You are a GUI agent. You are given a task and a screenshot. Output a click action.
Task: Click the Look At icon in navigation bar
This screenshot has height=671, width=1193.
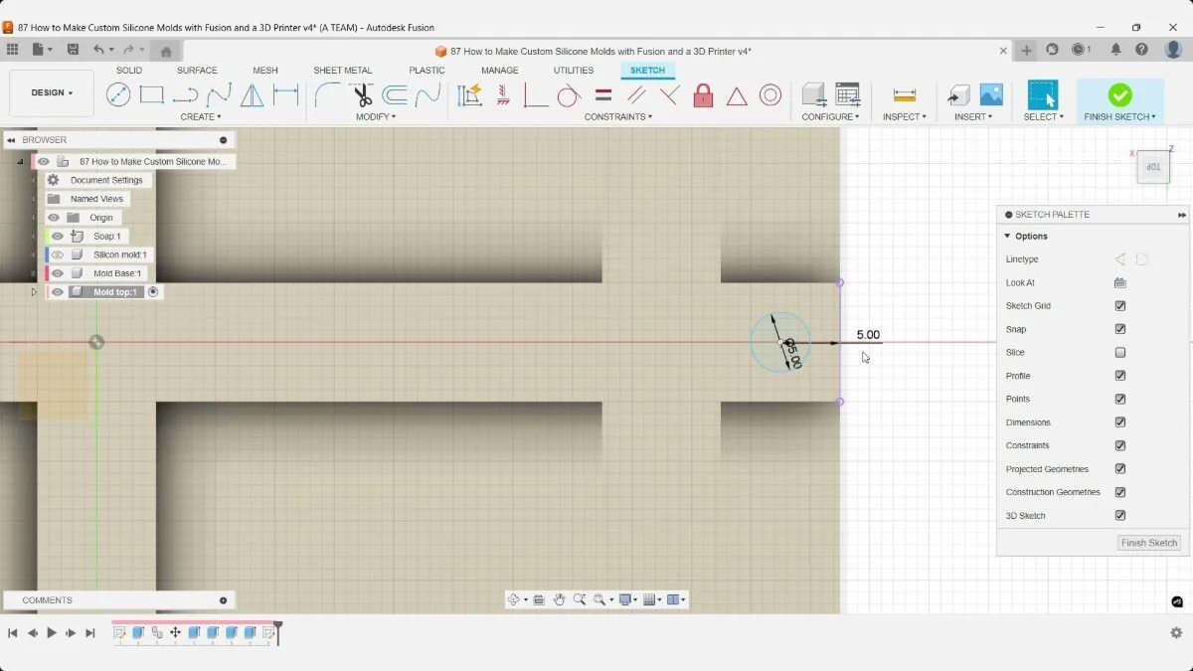click(x=539, y=599)
